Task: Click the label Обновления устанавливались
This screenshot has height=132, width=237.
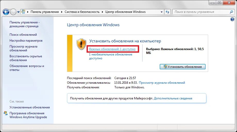Action: click(89, 83)
